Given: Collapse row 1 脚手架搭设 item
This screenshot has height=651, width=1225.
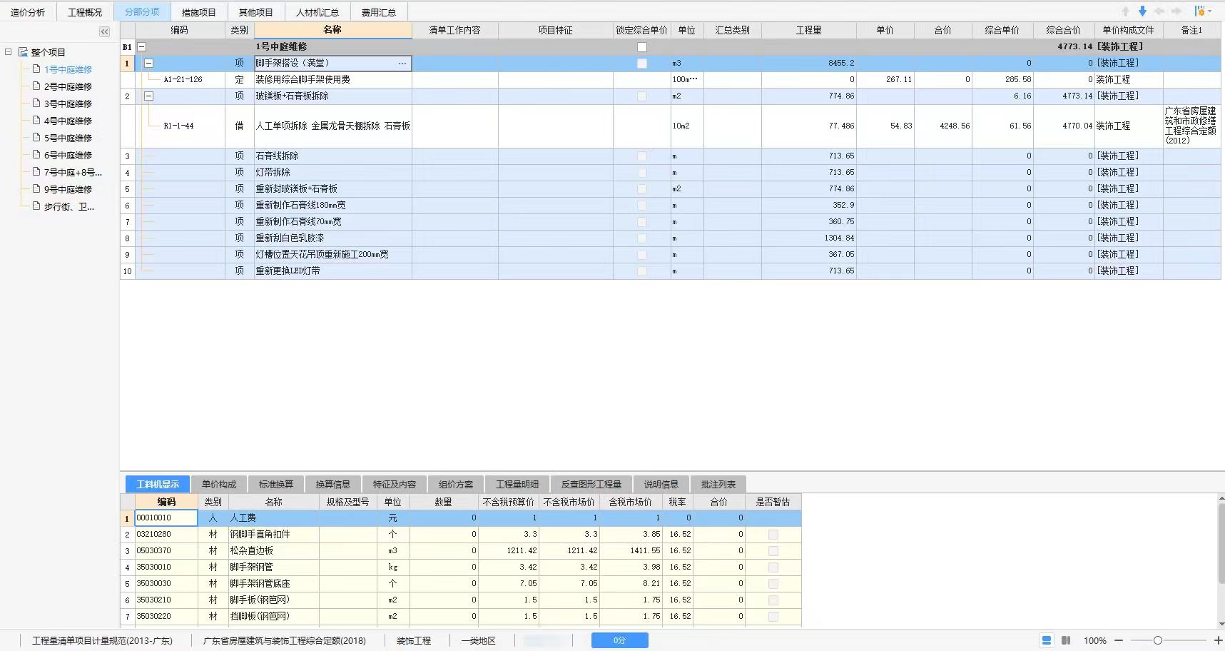Looking at the screenshot, I should (x=149, y=64).
